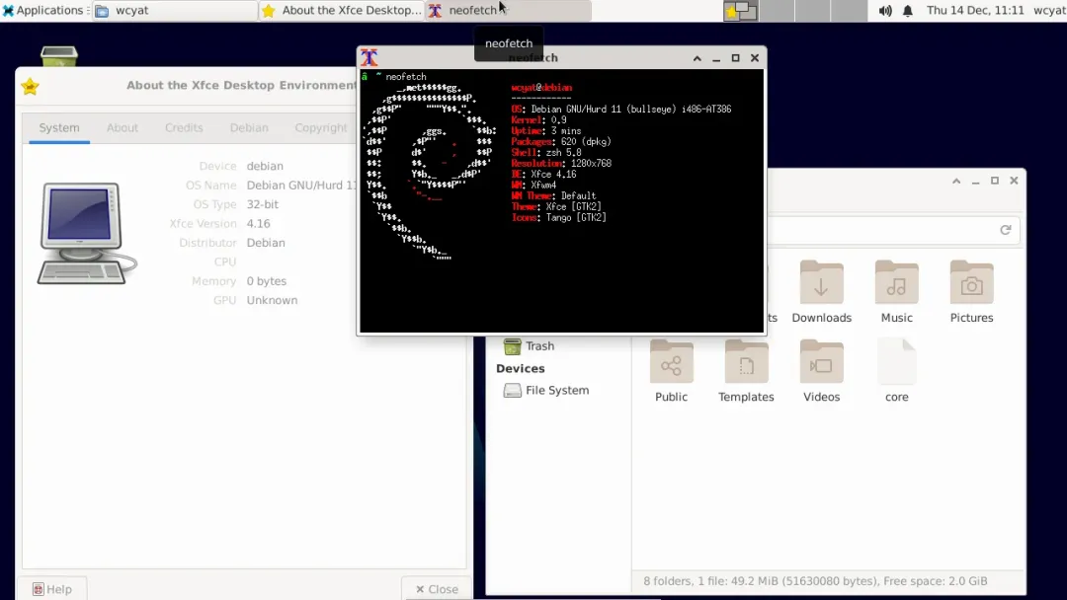Viewport: 1067px width, 600px height.
Task: Select the Downloads folder
Action: coord(821,291)
